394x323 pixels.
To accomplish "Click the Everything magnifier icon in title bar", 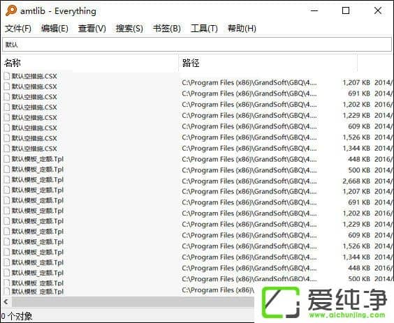I will (11, 10).
